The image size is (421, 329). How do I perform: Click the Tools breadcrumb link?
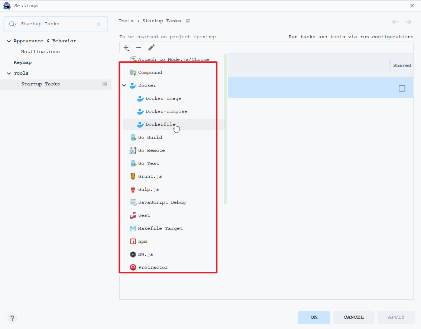pos(126,21)
